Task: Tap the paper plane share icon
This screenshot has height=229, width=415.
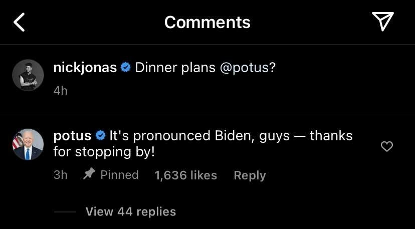Action: point(382,22)
